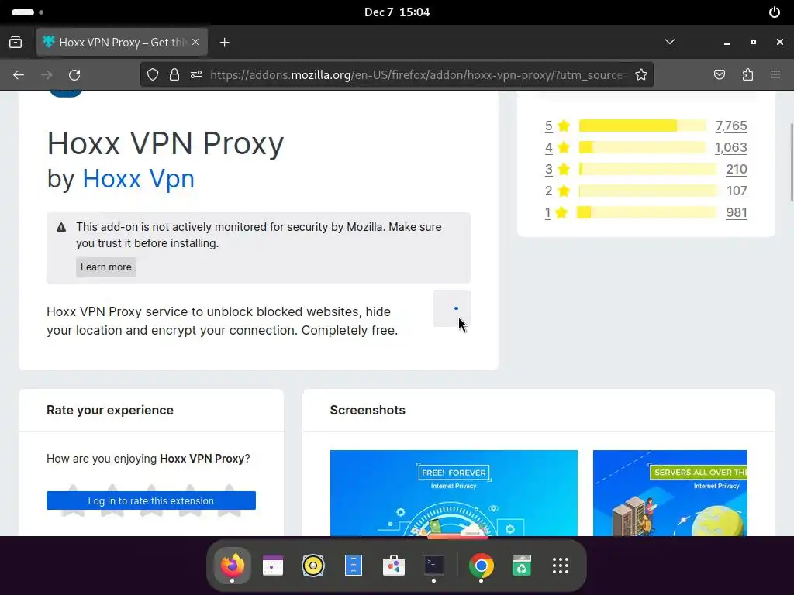This screenshot has height=595, width=794.
Task: Open the blue document app in the dock
Action: click(x=353, y=565)
